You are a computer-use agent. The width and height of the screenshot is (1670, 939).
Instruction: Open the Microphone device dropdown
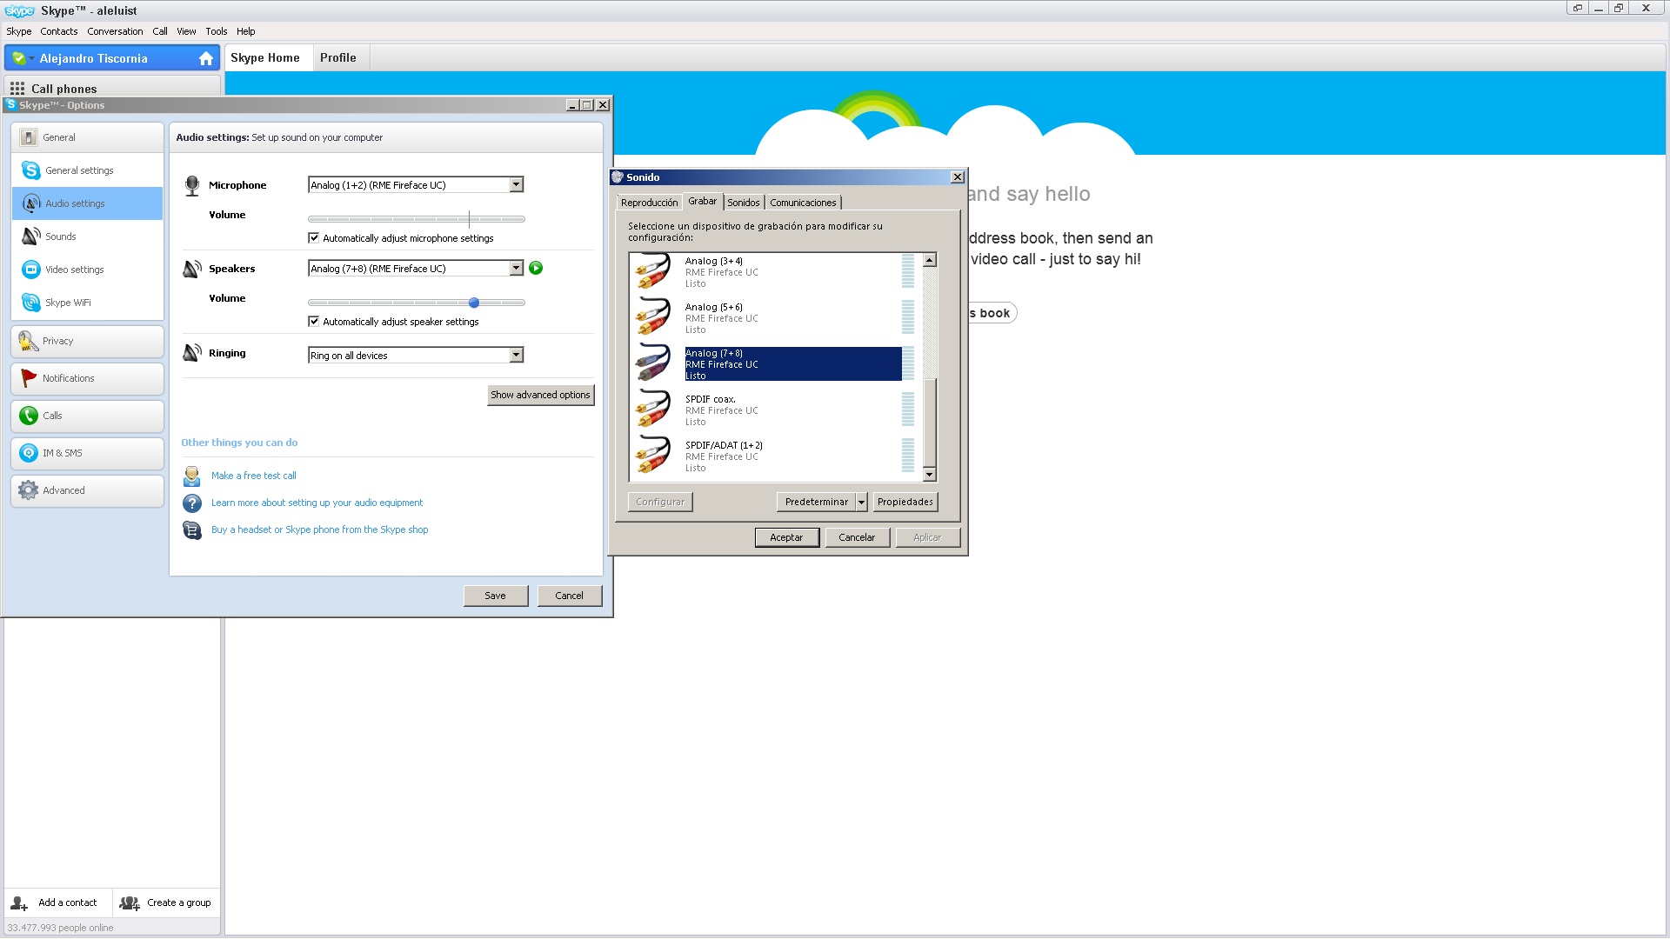pyautogui.click(x=517, y=185)
